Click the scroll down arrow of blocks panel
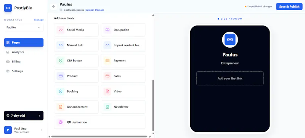The width and height of the screenshot is (305, 138). 153,133
